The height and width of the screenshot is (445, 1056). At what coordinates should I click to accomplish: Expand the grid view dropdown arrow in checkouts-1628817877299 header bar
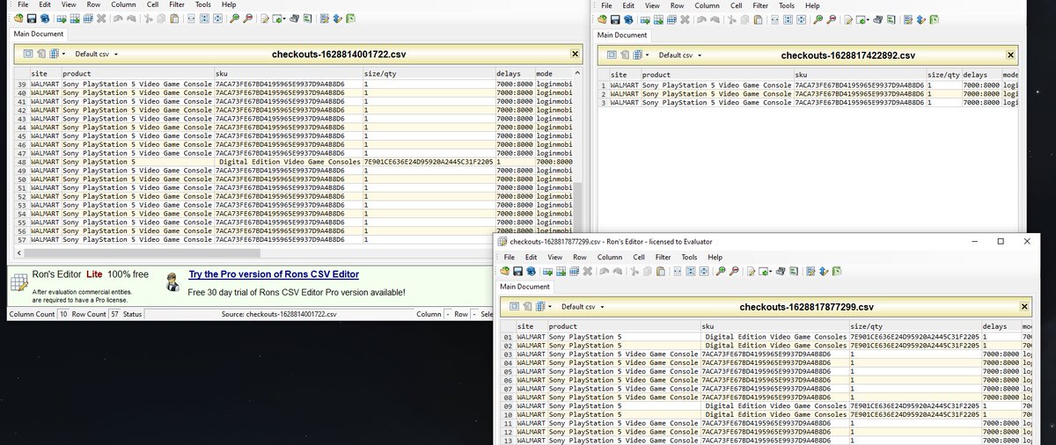point(550,307)
